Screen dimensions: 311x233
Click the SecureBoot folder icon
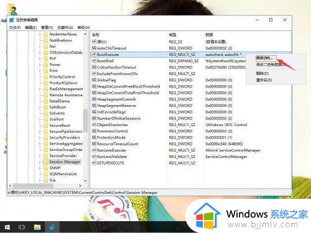pos(45,126)
